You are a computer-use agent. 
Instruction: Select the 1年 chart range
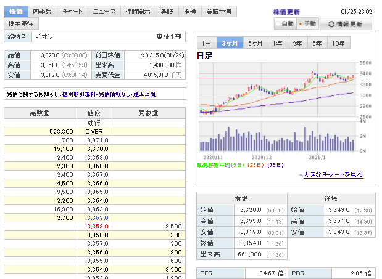coord(278,43)
